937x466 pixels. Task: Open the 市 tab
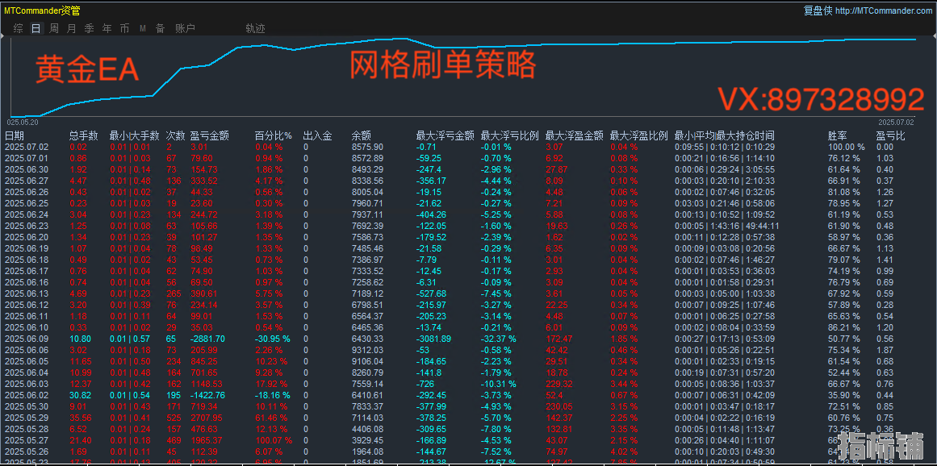[124, 28]
